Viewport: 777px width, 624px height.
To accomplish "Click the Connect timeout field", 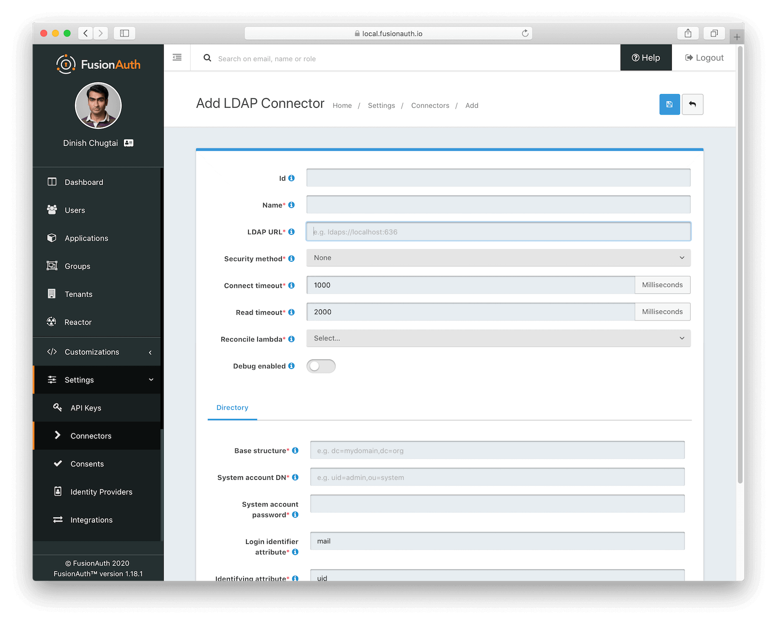I will pyautogui.click(x=471, y=285).
